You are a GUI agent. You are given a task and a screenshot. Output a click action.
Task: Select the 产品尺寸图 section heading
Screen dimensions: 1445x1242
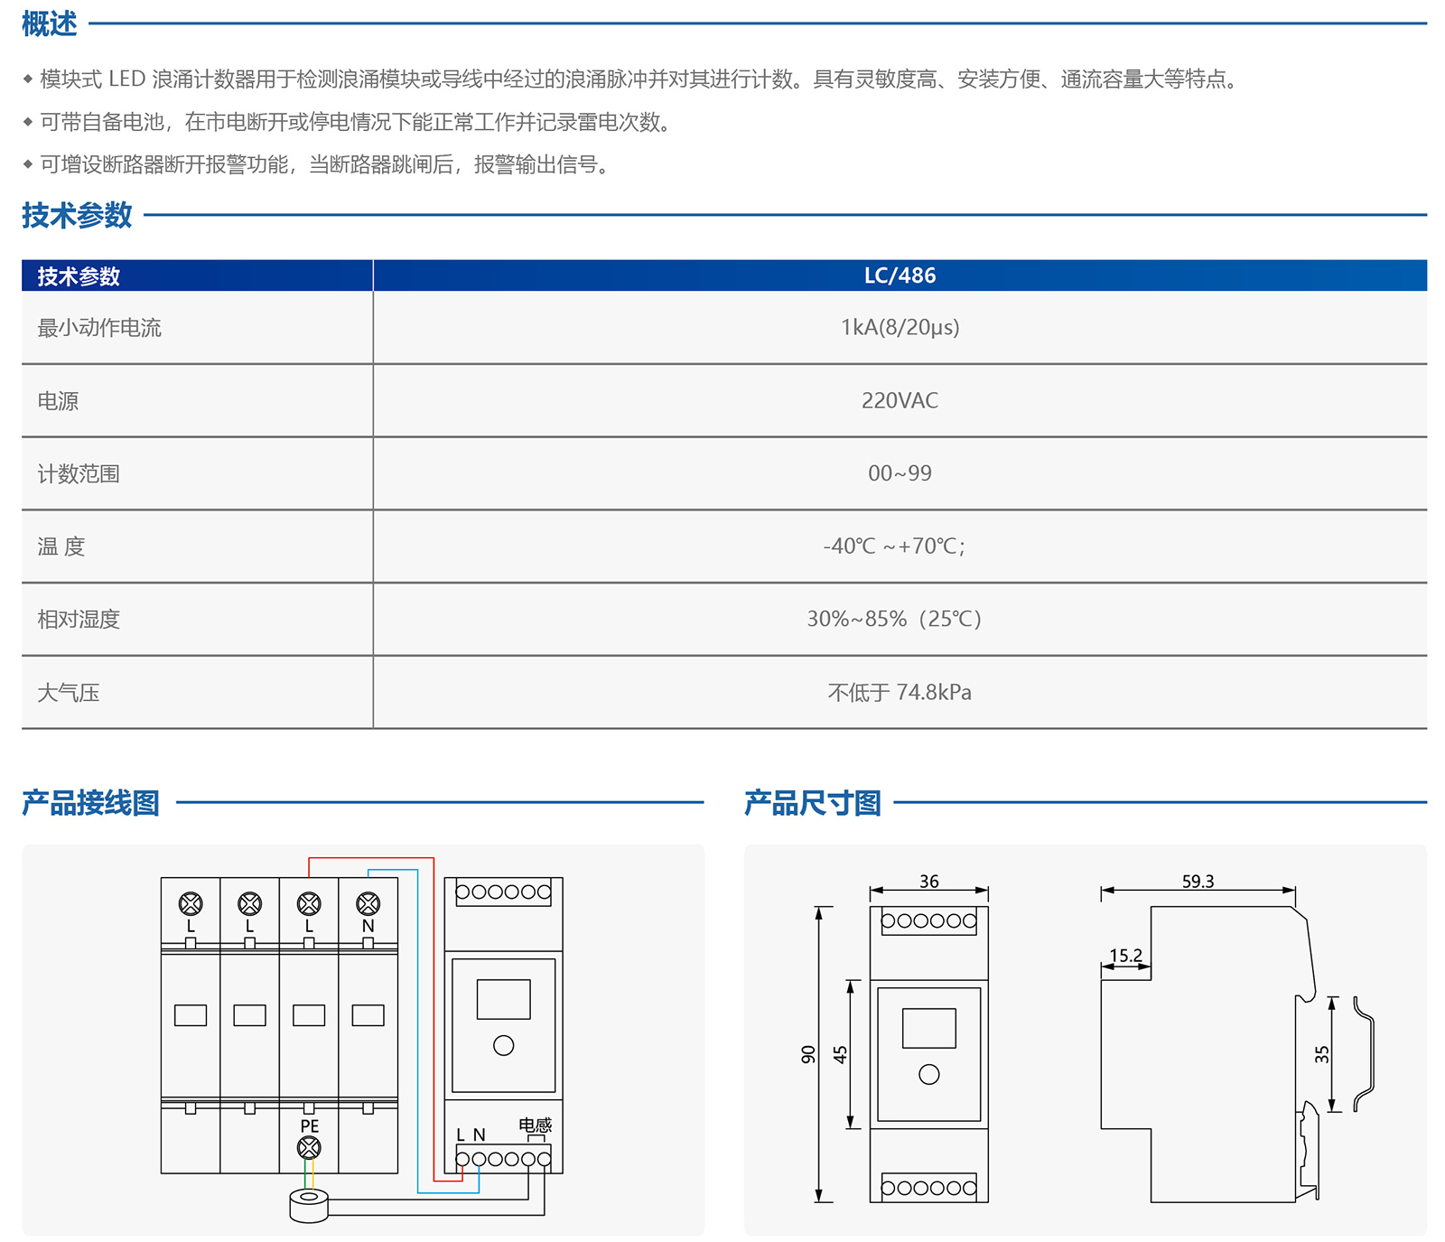812,802
